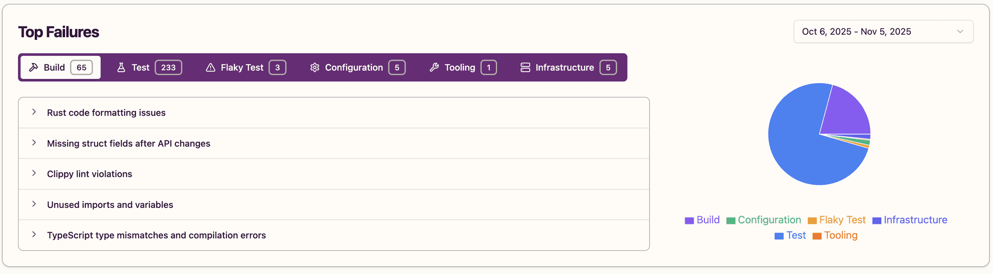Click the hammer icon on Build tab
The image size is (993, 274).
coord(34,68)
